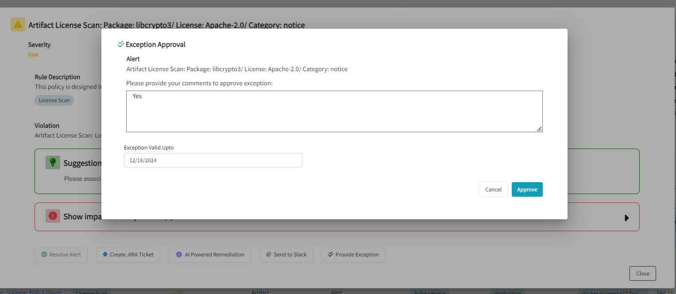Cancel the exception approval dialog
This screenshot has width=676, height=294.
click(493, 190)
